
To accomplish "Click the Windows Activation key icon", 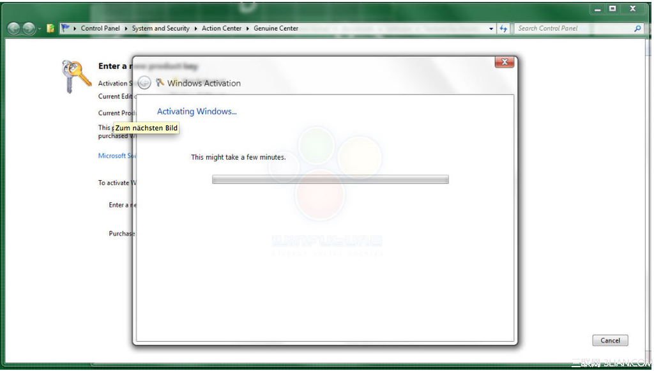I will pyautogui.click(x=158, y=83).
